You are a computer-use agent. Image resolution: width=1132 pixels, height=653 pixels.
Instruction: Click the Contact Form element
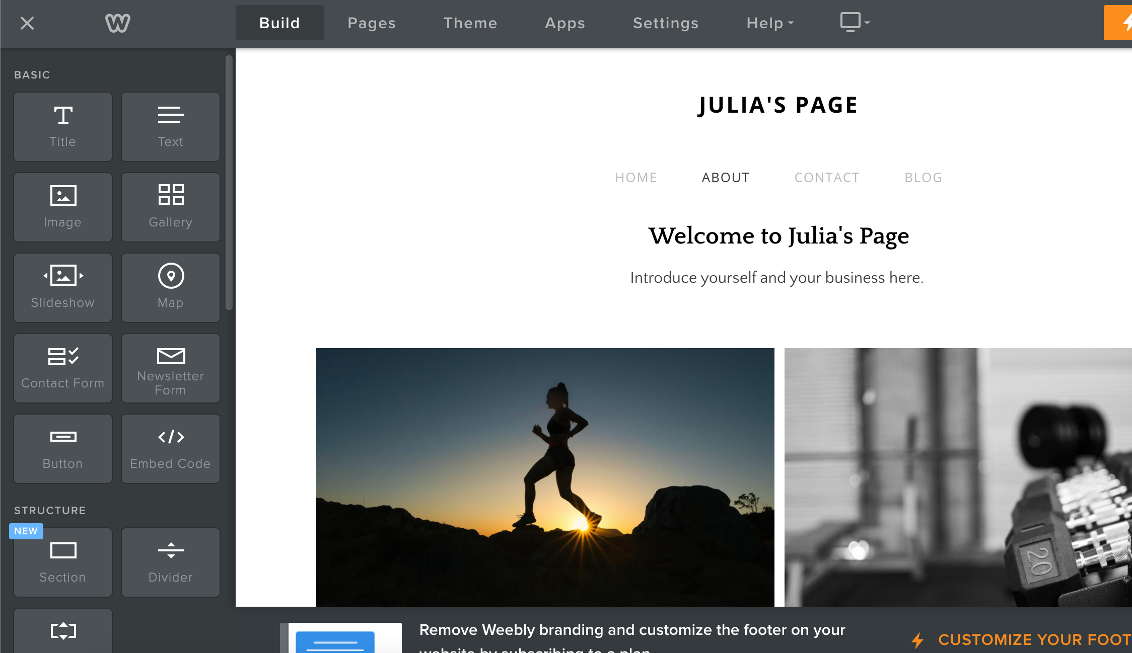pyautogui.click(x=63, y=368)
